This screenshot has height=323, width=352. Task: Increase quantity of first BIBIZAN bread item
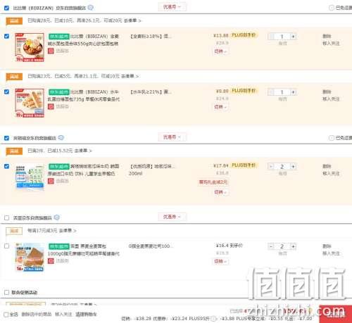293,37
